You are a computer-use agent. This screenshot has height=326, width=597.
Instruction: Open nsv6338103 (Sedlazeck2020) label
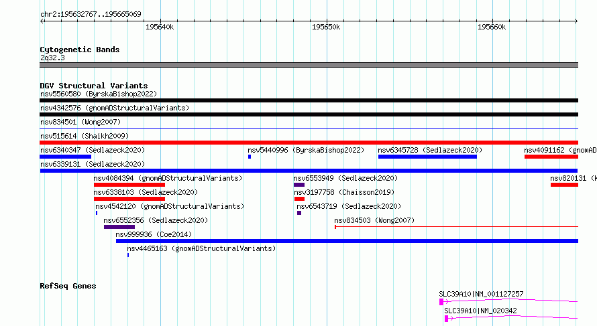(x=146, y=192)
